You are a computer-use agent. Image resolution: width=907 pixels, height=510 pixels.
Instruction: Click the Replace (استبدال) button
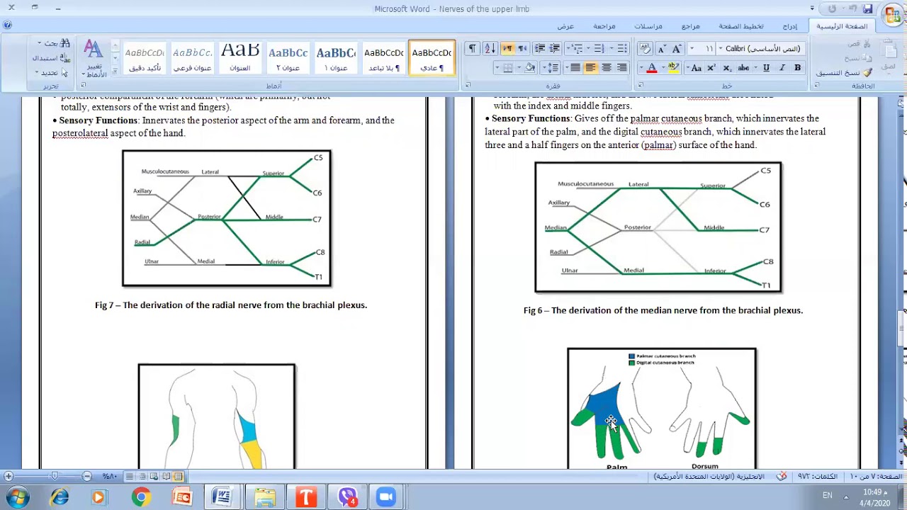point(50,58)
